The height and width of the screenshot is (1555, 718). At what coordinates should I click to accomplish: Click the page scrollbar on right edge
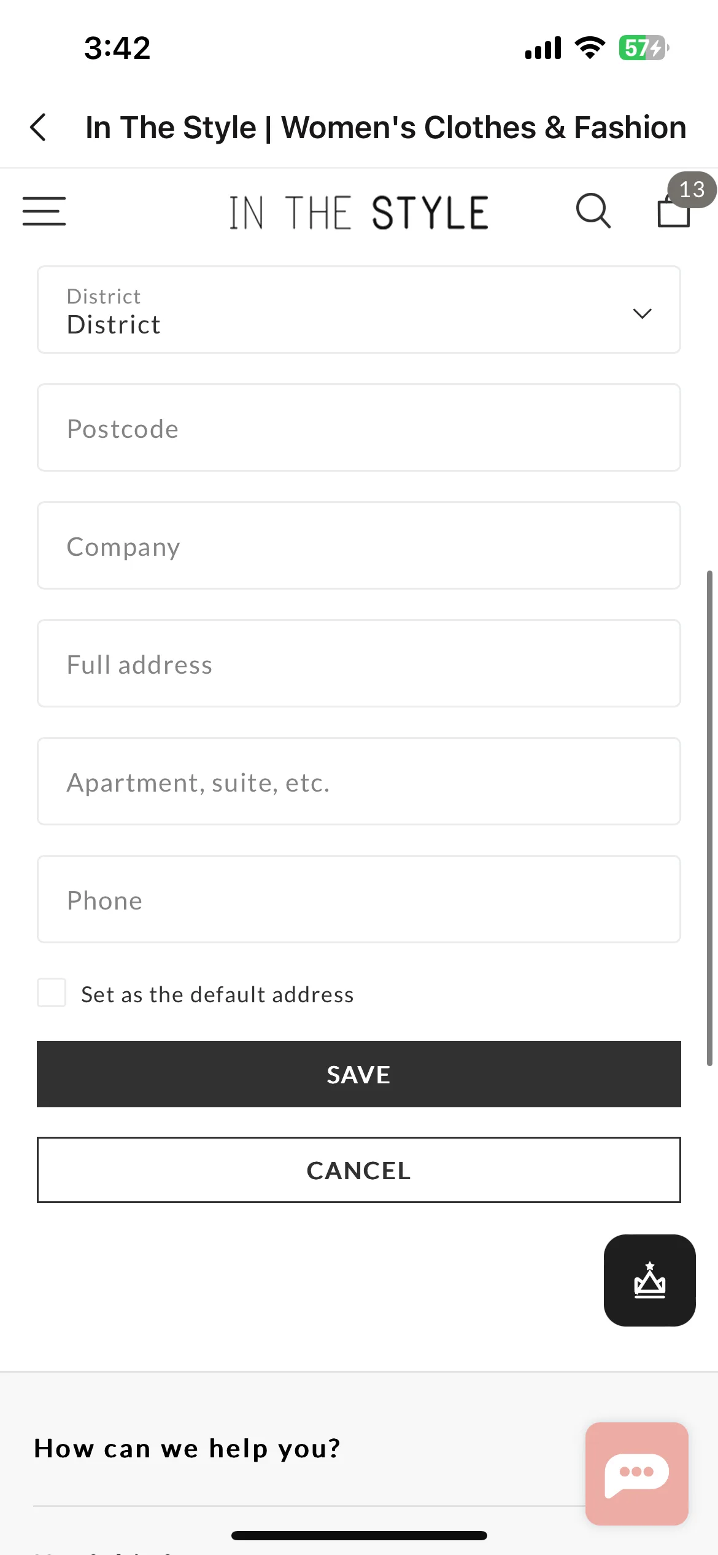click(x=709, y=818)
